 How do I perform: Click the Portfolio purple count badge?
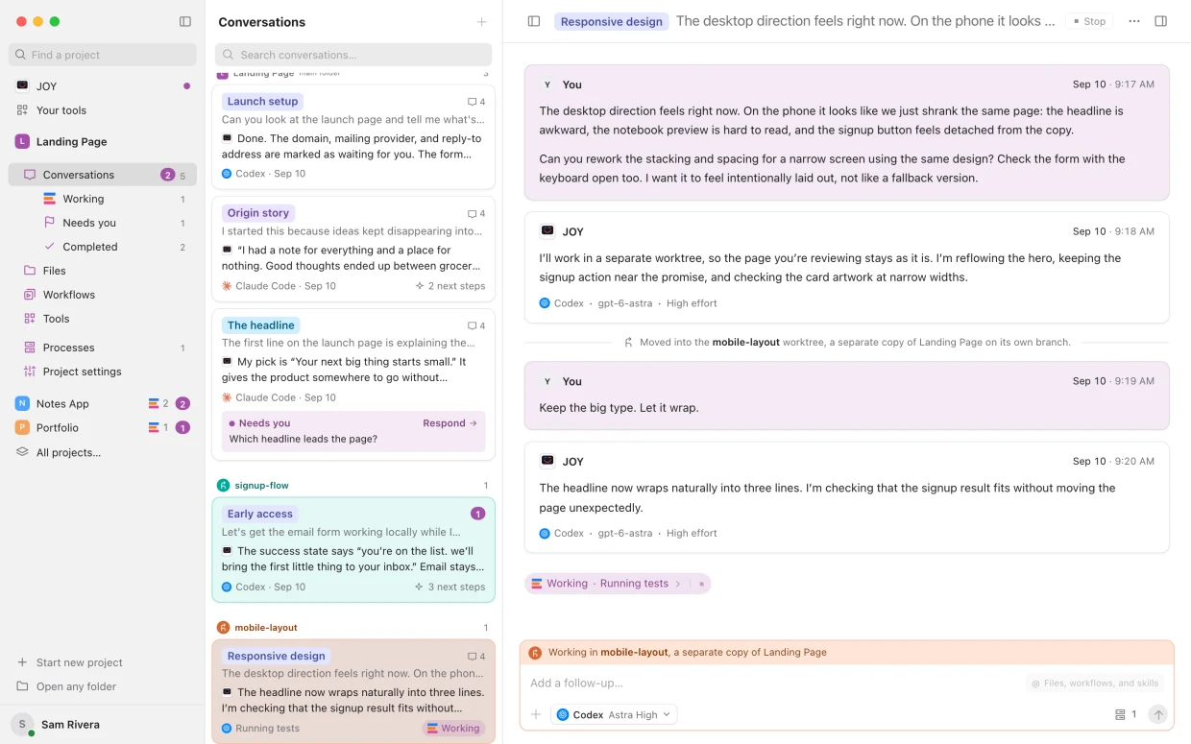(182, 428)
